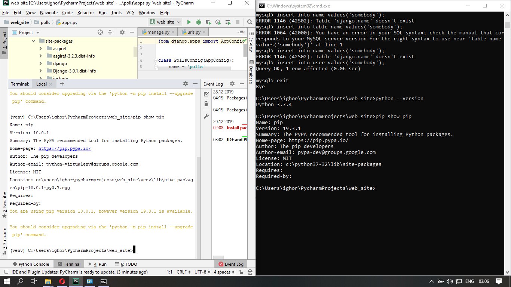The width and height of the screenshot is (511, 287).
Task: Open File Explorer from taskbar
Action: point(48,281)
